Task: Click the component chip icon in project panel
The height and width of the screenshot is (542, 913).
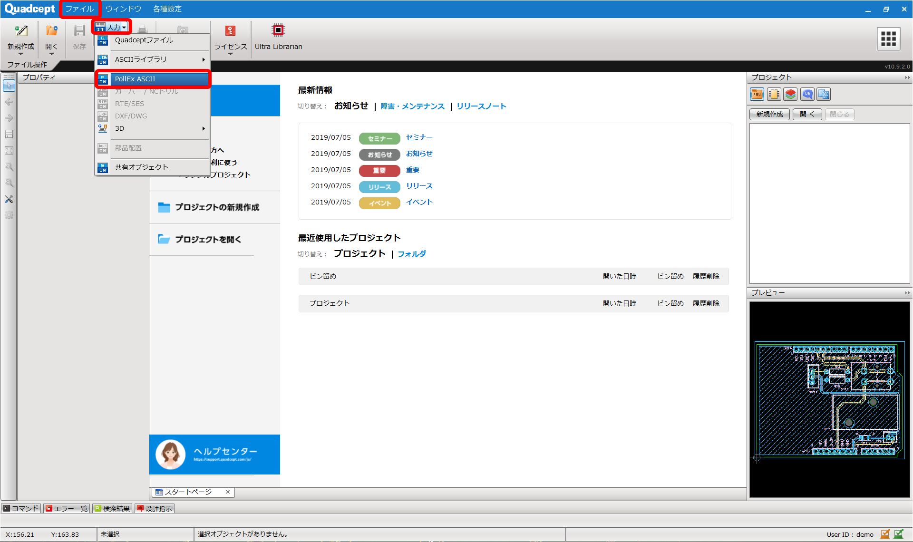Action: point(774,94)
